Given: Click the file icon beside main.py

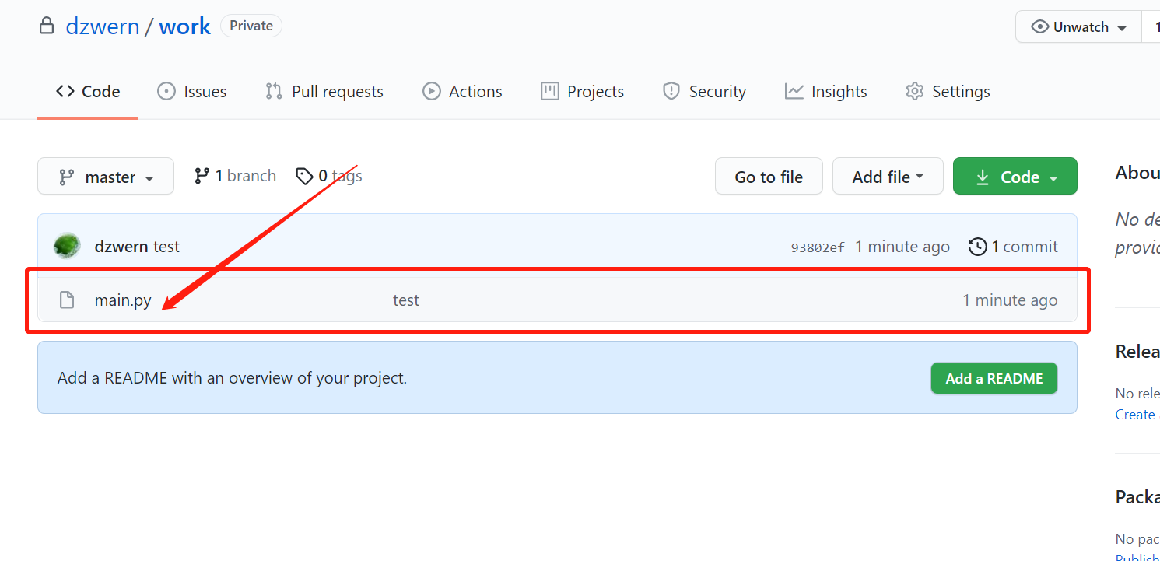Looking at the screenshot, I should [66, 300].
